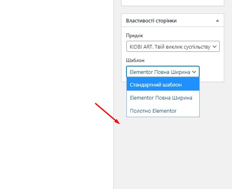This screenshot has height=189, width=232.
Task: Select Стандартний шаблон from the template list
Action: (163, 84)
